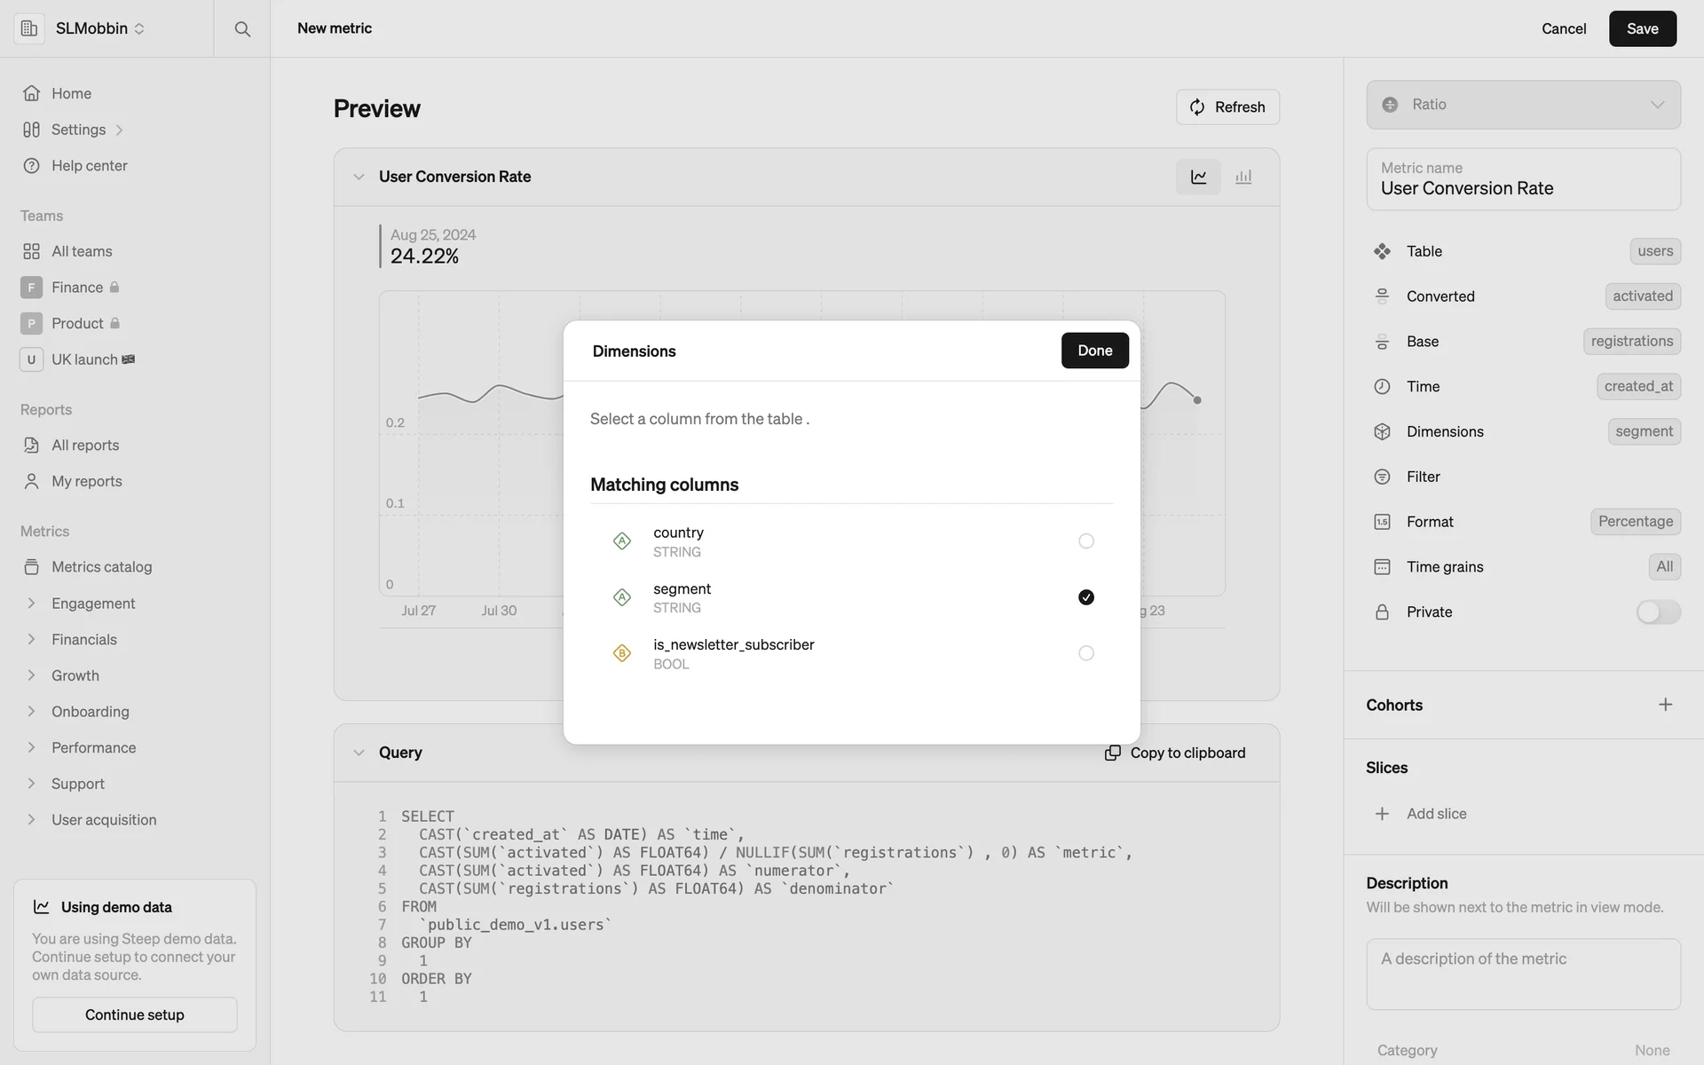Switch to bar chart view icon
1704x1065 pixels.
point(1243,177)
